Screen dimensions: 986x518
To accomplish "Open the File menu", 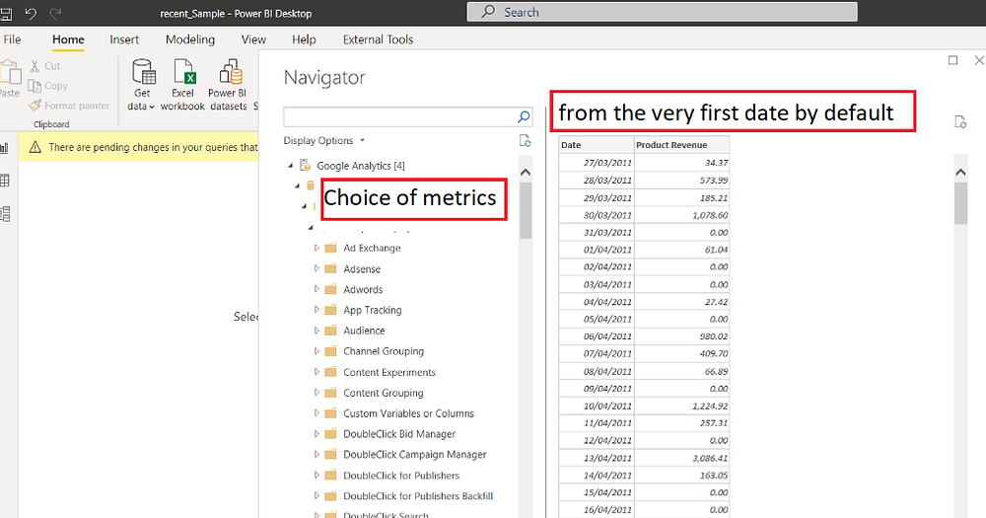I will 12,39.
